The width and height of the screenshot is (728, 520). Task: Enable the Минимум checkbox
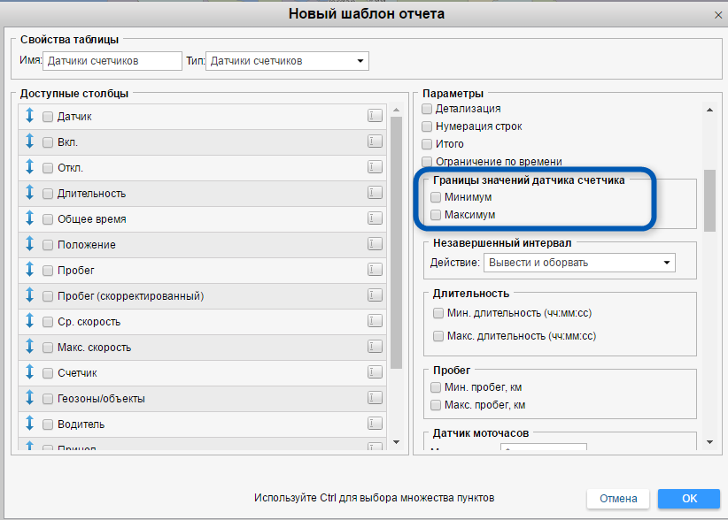click(436, 197)
